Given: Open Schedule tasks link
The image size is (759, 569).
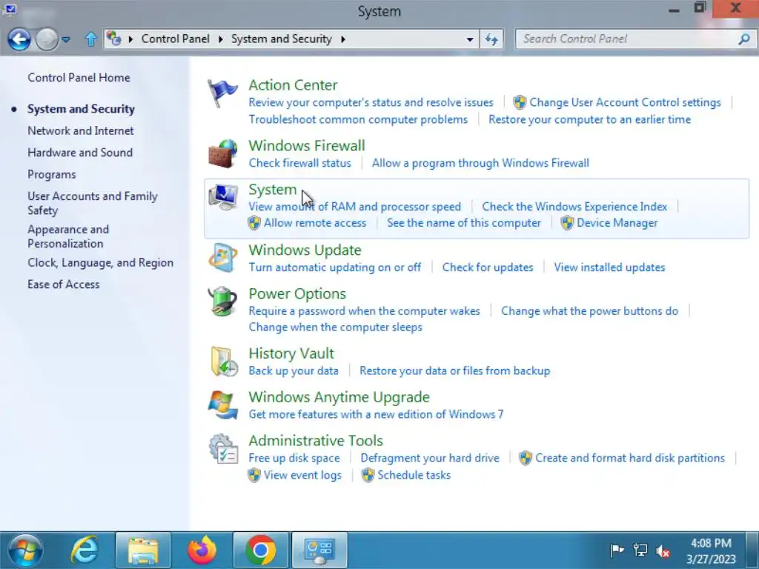Looking at the screenshot, I should pos(414,475).
